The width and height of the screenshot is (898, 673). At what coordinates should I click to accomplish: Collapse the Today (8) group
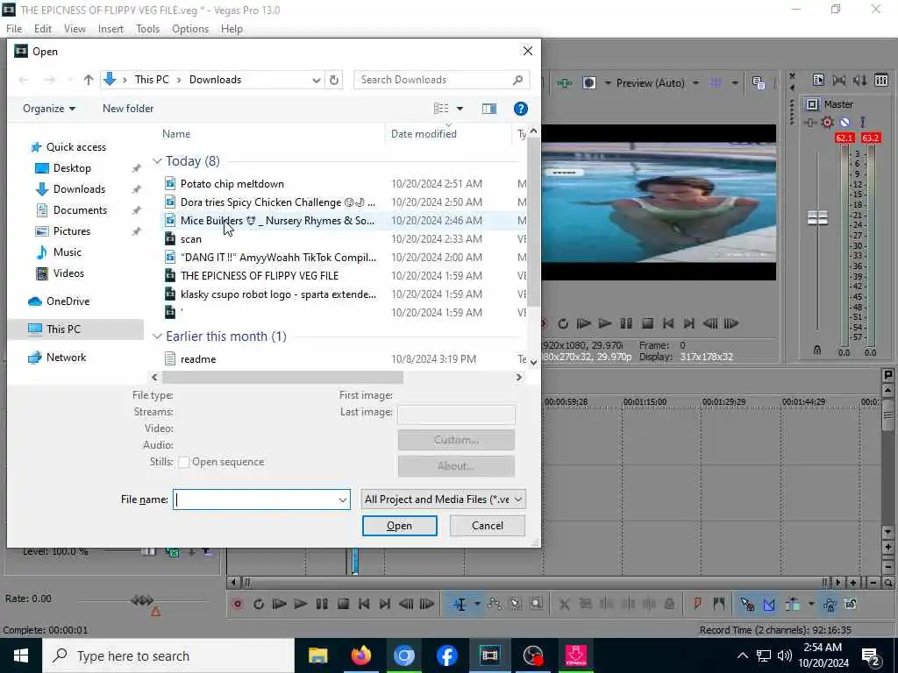[x=157, y=161]
